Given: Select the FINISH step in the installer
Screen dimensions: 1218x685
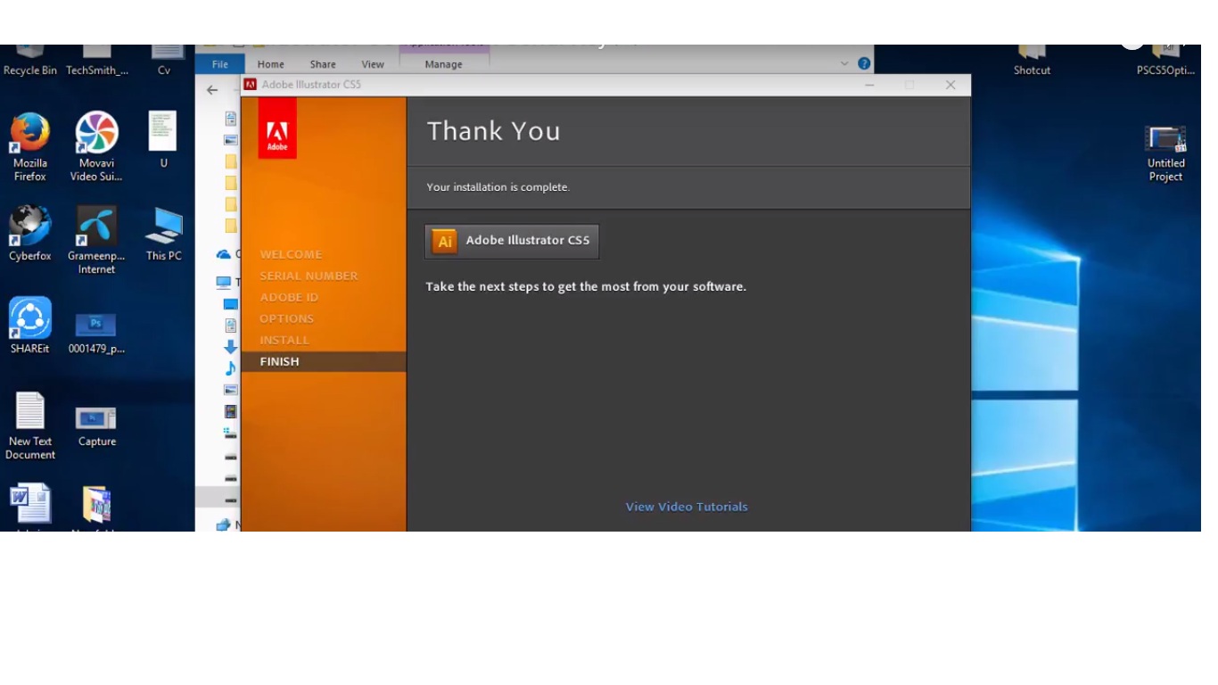Looking at the screenshot, I should pyautogui.click(x=279, y=360).
